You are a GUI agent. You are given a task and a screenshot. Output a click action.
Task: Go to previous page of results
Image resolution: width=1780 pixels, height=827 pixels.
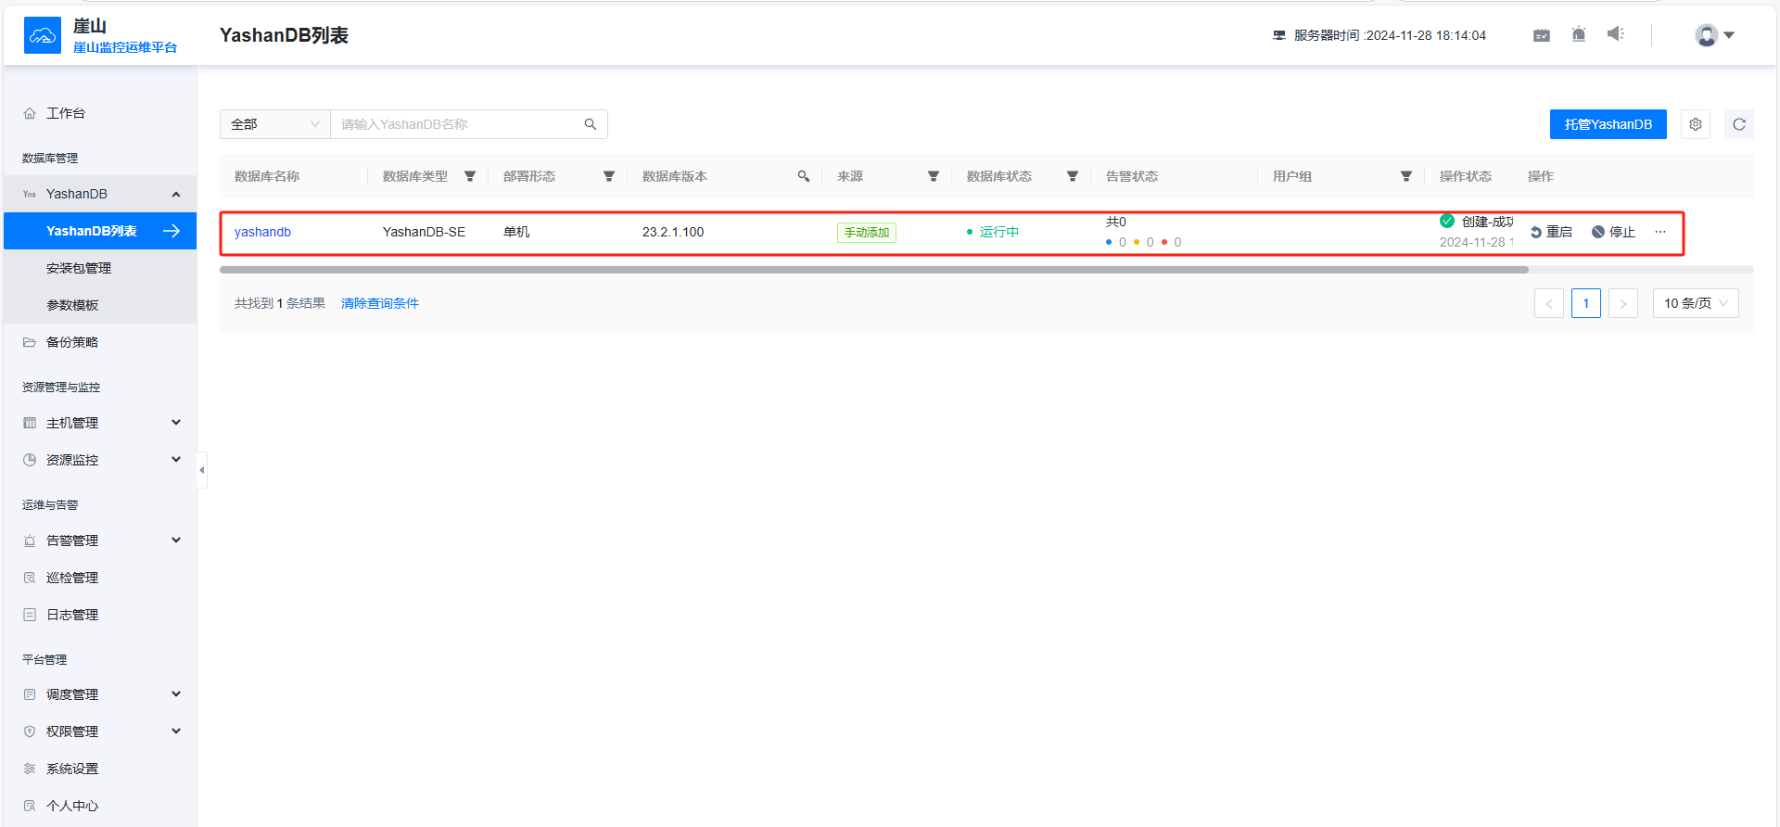[1549, 303]
